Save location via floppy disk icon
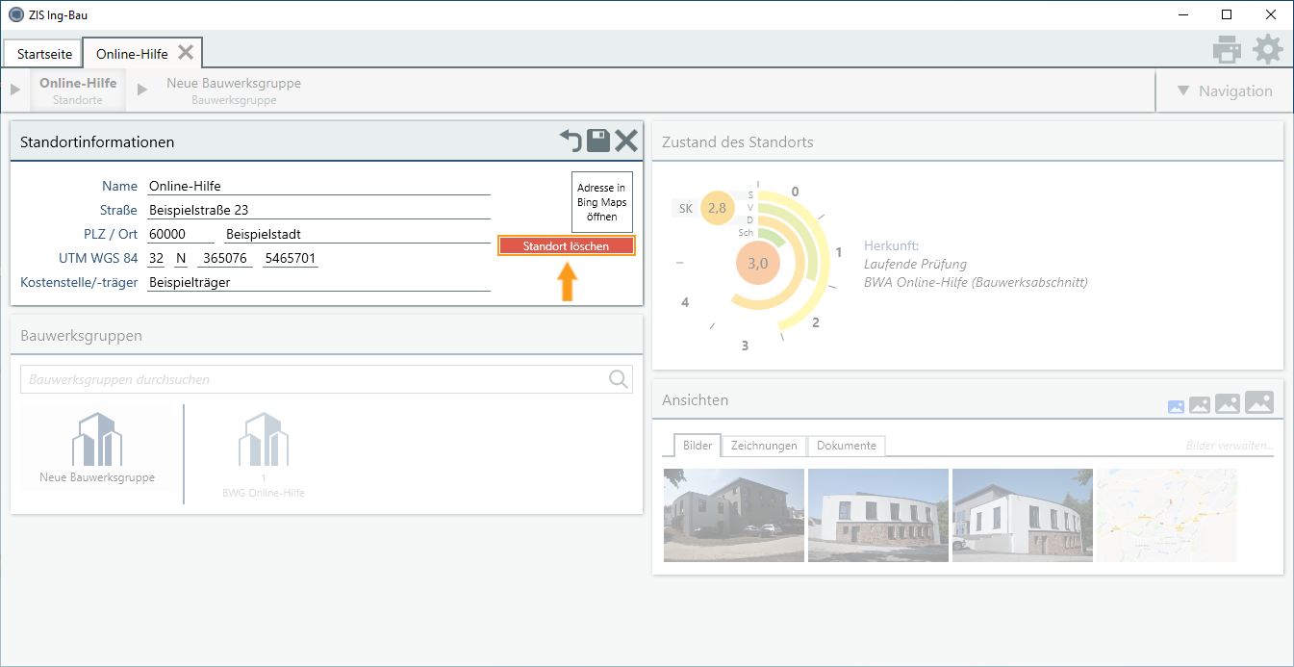The image size is (1294, 667). (598, 141)
